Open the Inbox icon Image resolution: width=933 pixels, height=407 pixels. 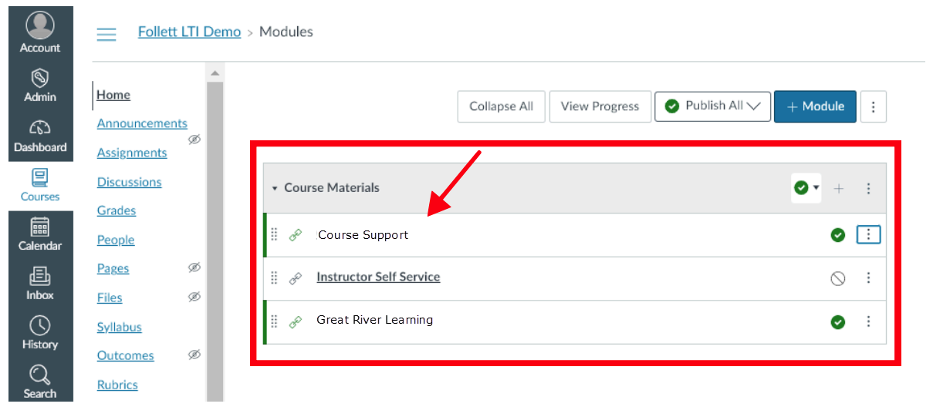tap(40, 276)
